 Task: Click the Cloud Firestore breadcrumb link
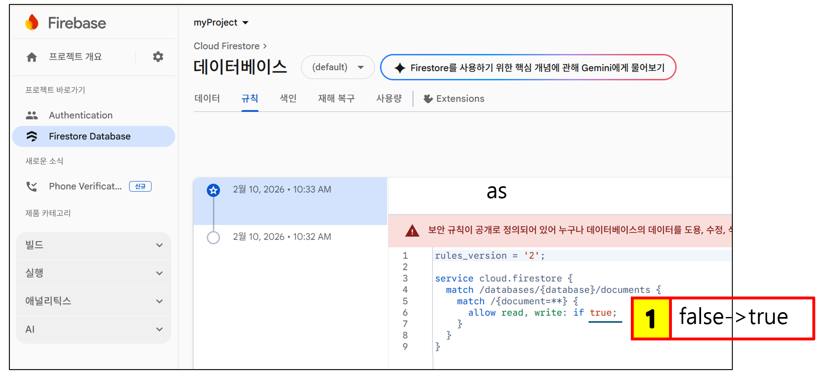[227, 46]
